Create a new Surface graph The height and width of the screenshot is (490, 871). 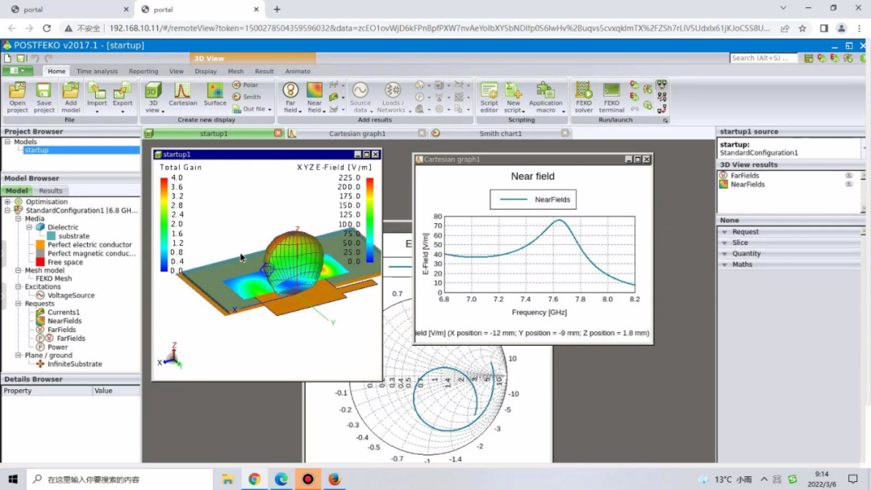pos(215,95)
